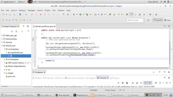Click the Debug bug icon

pos(74,14)
